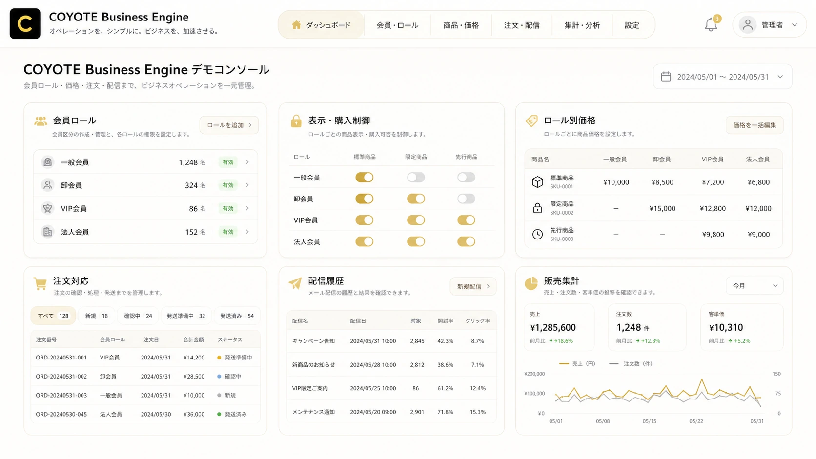Screen dimensions: 816x459
Task: Expand the 管理者 account menu
Action: pos(770,25)
